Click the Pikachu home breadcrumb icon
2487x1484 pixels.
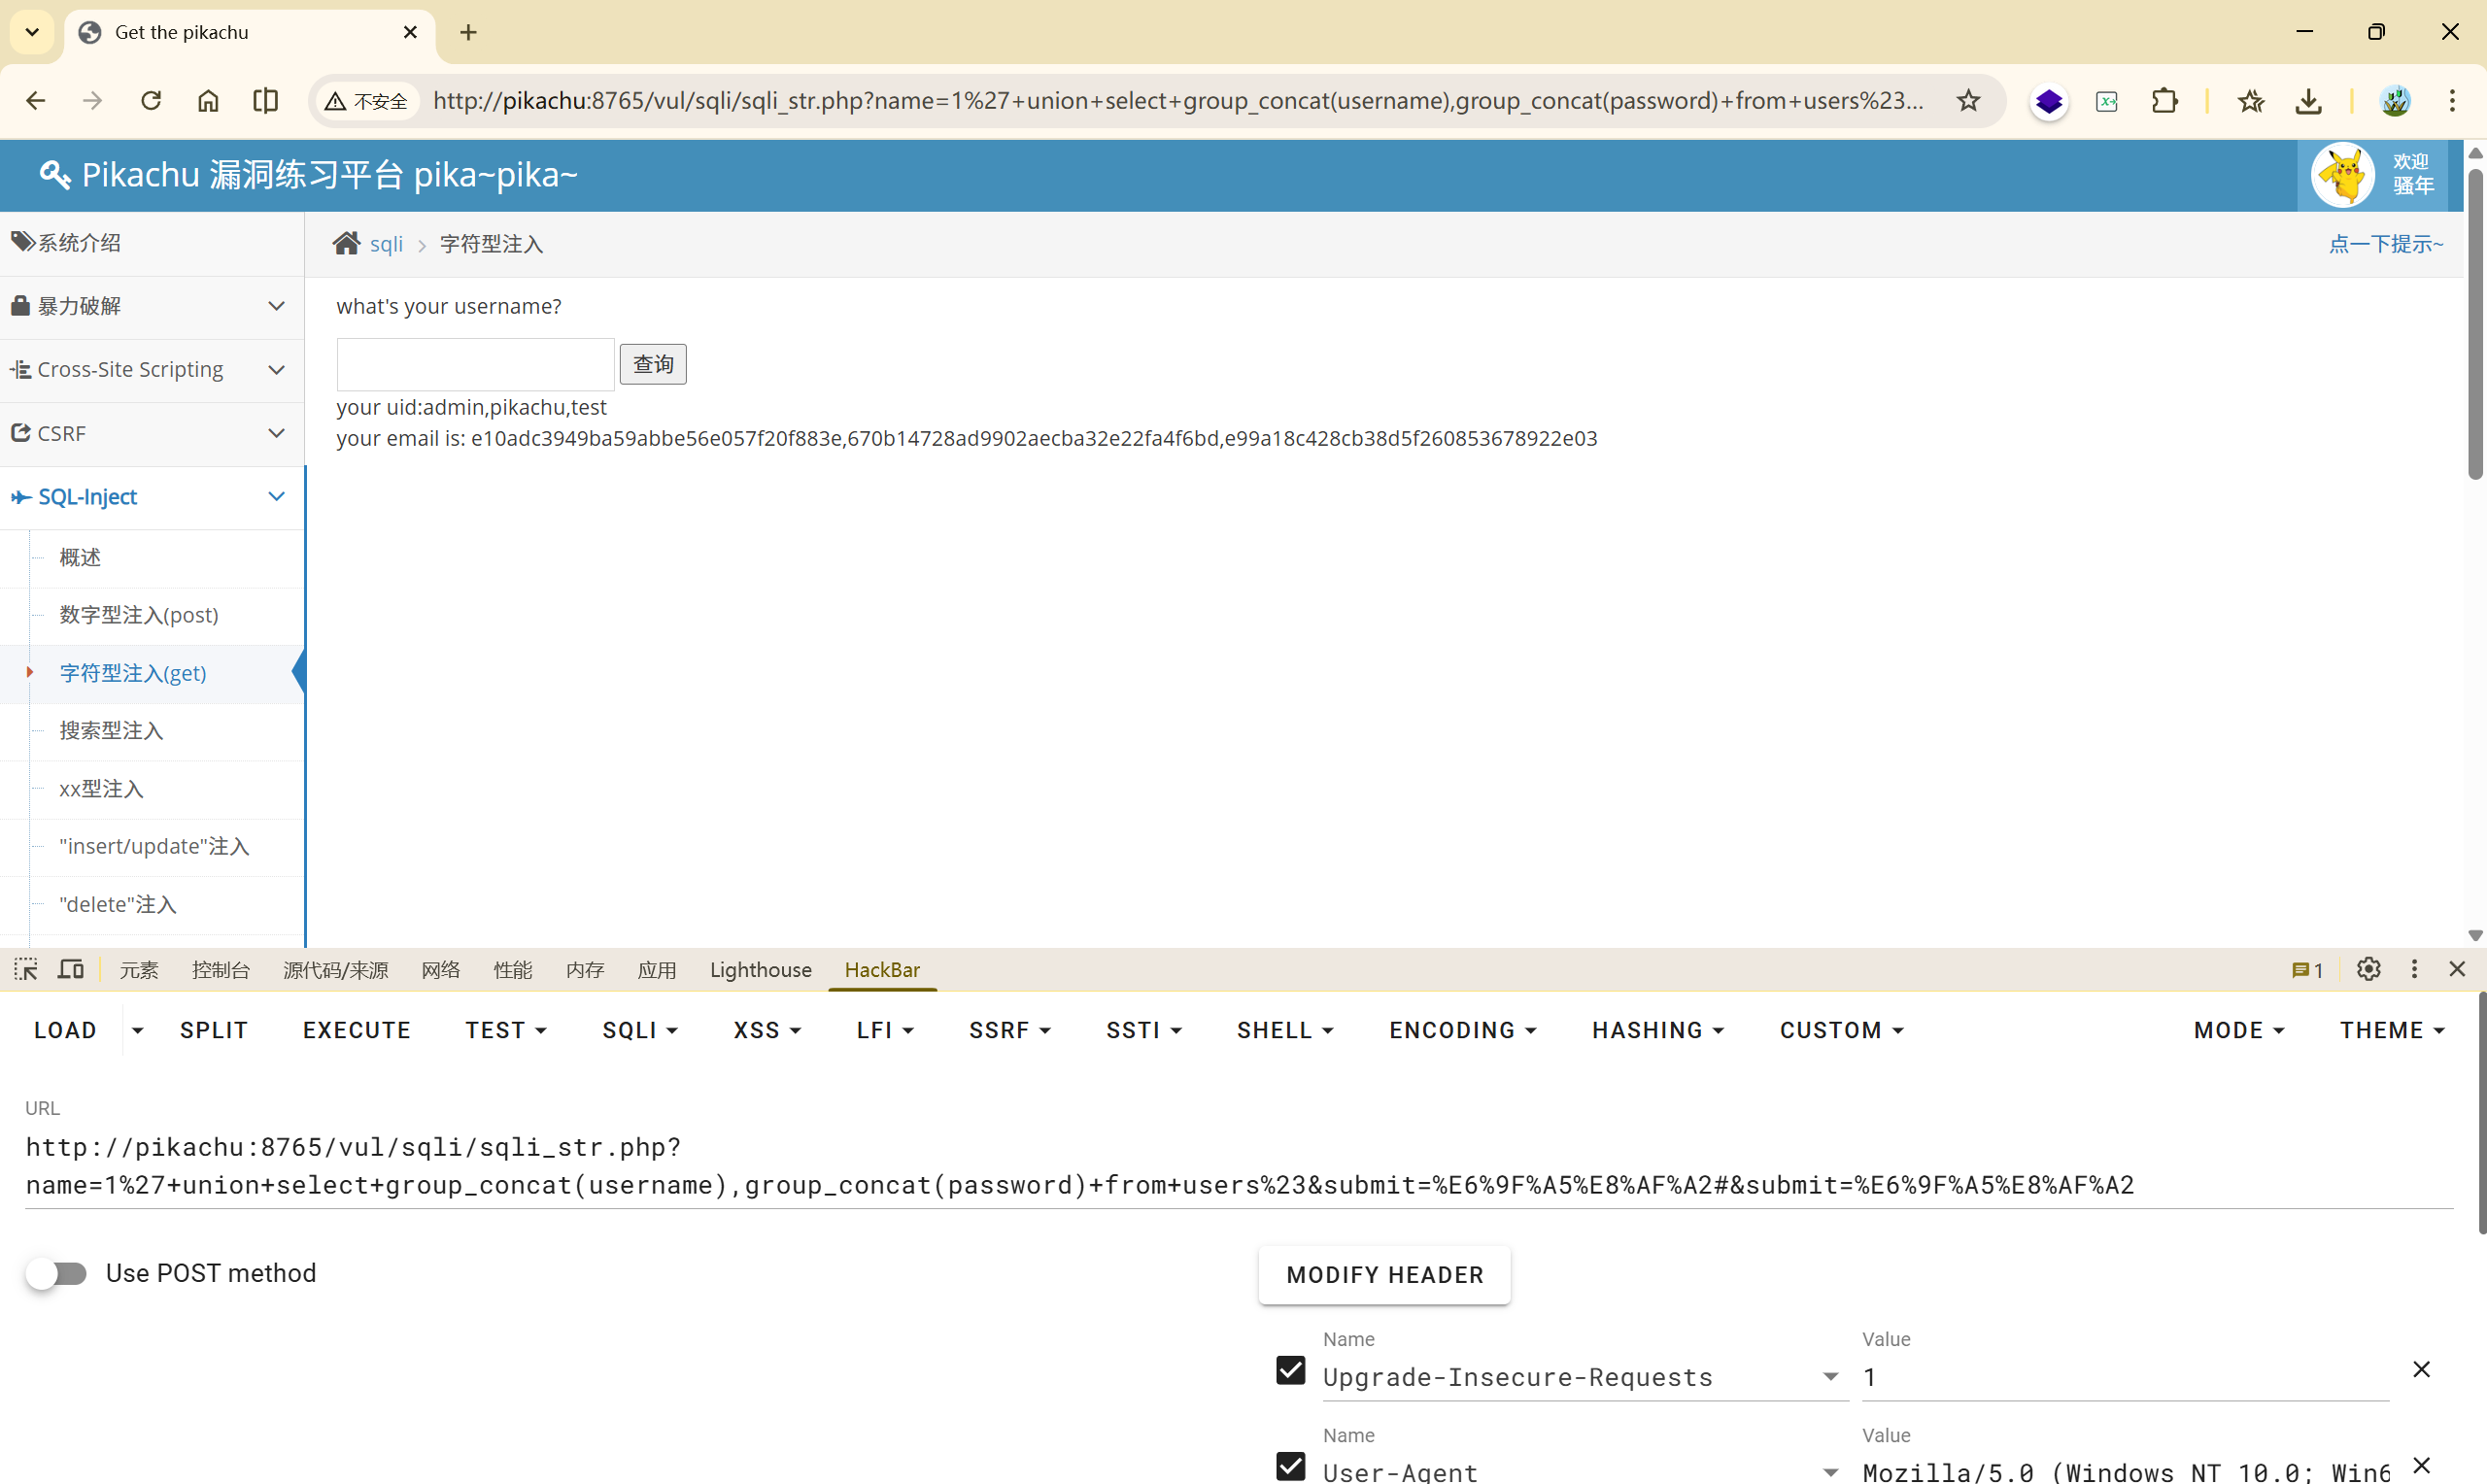(x=346, y=244)
